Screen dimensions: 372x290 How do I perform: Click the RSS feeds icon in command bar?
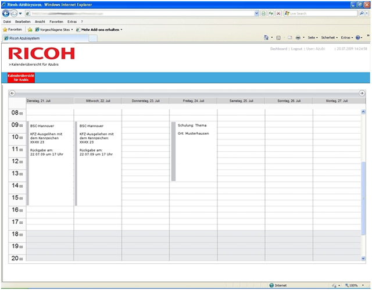click(x=278, y=37)
